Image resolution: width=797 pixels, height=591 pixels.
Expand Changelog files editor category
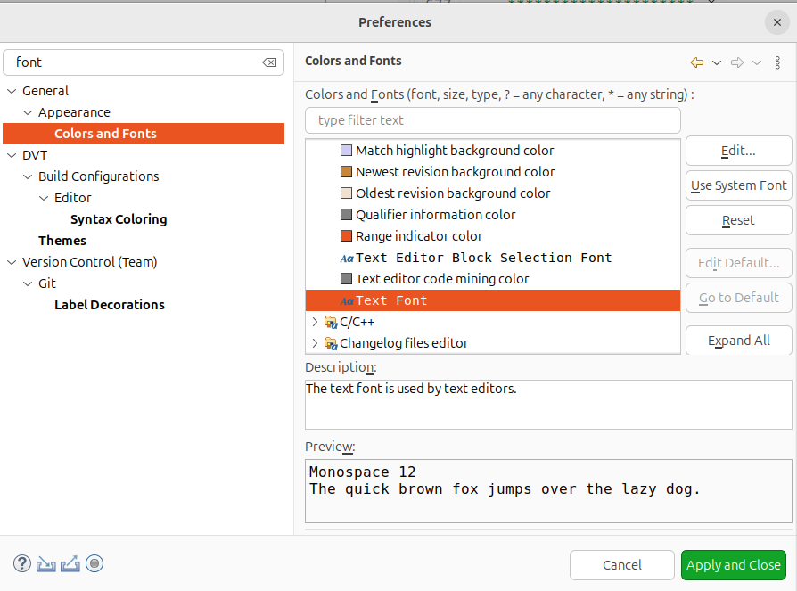click(x=315, y=343)
